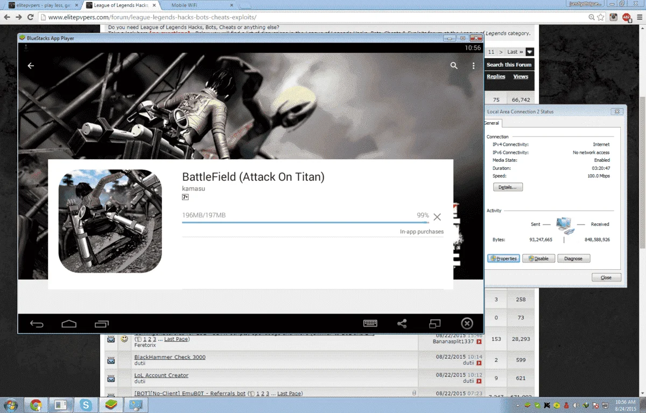Tap the Android back button in BlueStacks
The width and height of the screenshot is (646, 413).
(x=37, y=324)
